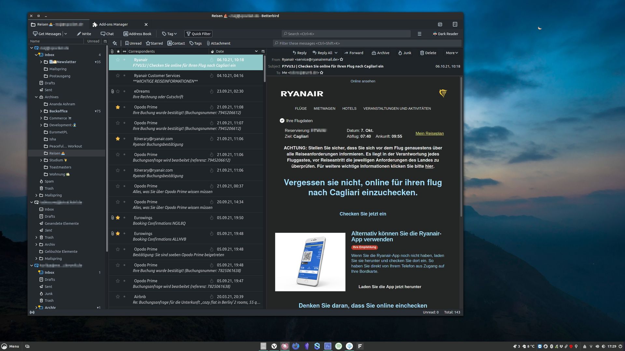Open the tasks icon in the tab bar
The width and height of the screenshot is (625, 351).
[455, 24]
